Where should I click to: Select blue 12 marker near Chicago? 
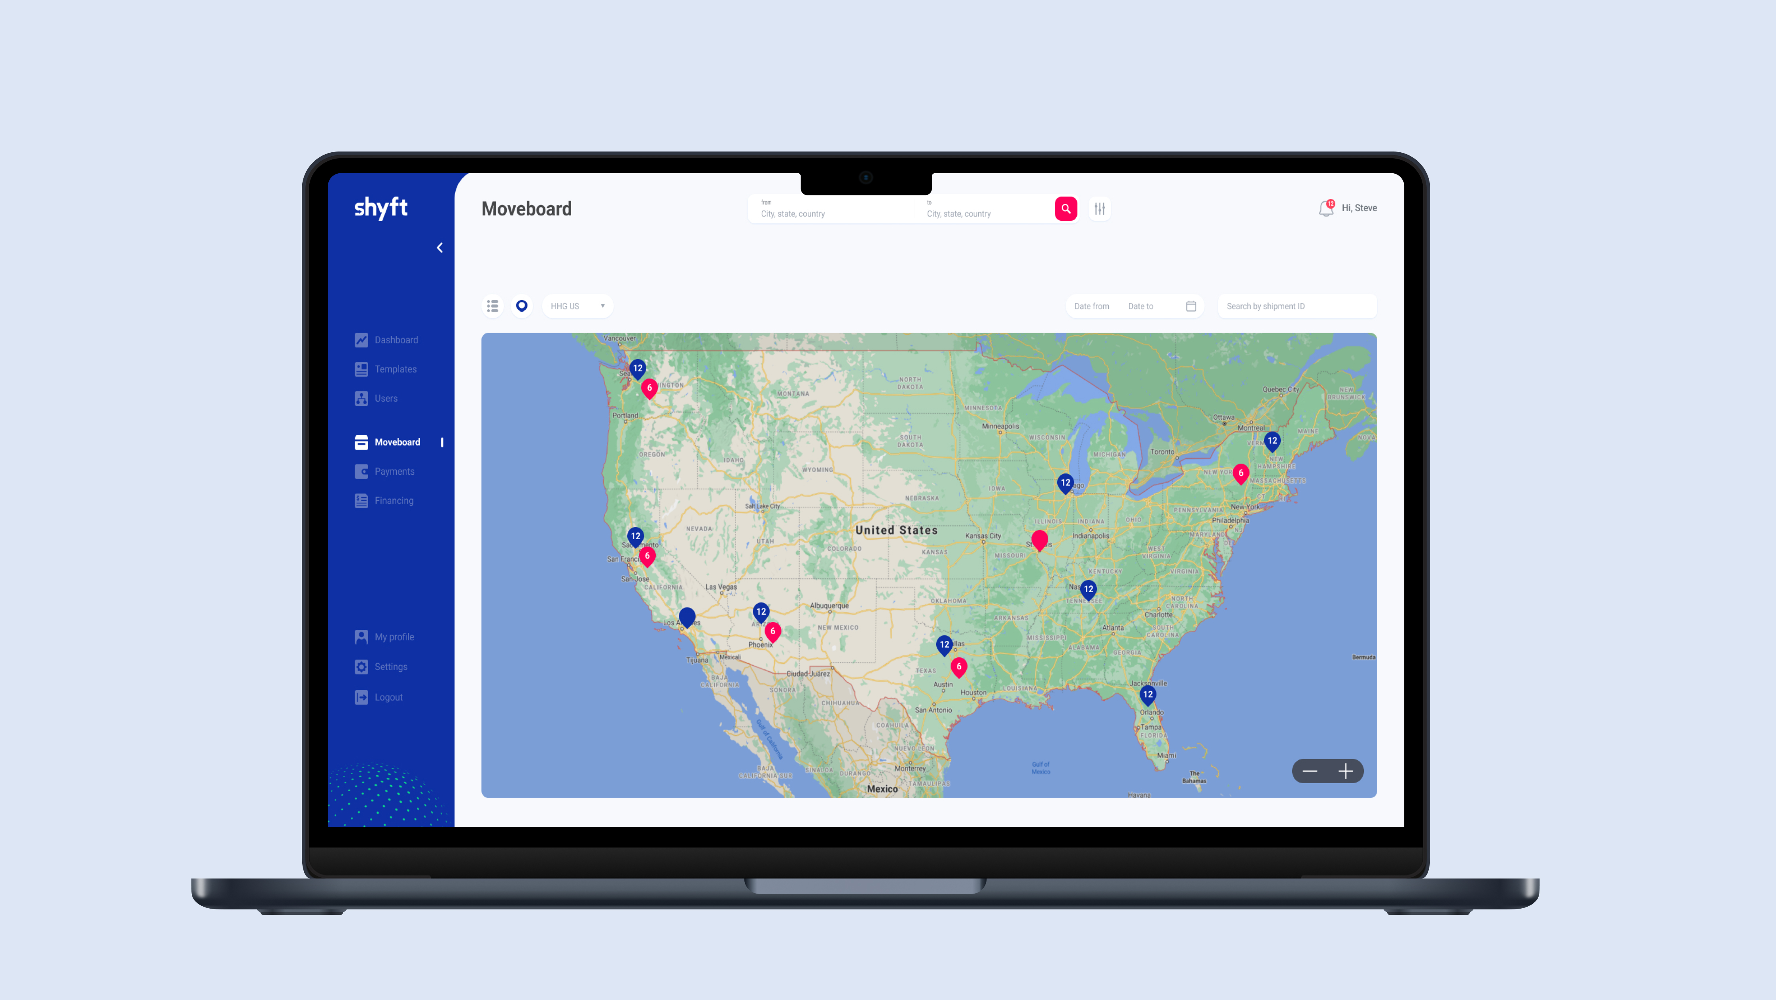1065,483
